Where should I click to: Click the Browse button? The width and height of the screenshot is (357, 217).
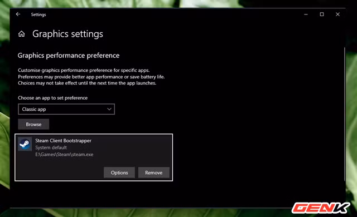(x=33, y=124)
